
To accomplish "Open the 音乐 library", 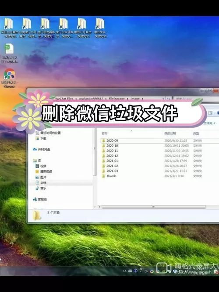I will [x=41, y=188].
